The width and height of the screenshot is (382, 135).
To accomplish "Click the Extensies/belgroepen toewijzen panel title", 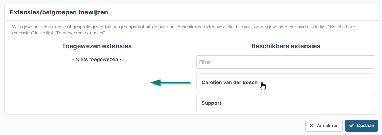I will tap(59, 12).
